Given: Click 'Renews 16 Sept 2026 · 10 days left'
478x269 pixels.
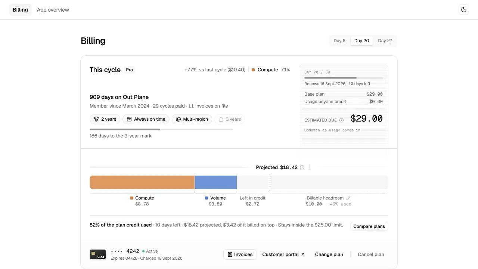Looking at the screenshot, I should point(337,84).
